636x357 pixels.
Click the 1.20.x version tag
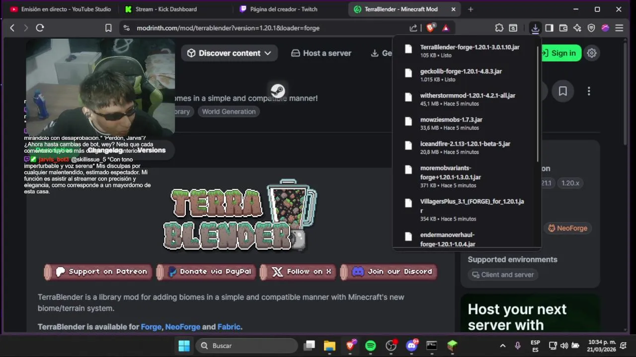click(570, 183)
